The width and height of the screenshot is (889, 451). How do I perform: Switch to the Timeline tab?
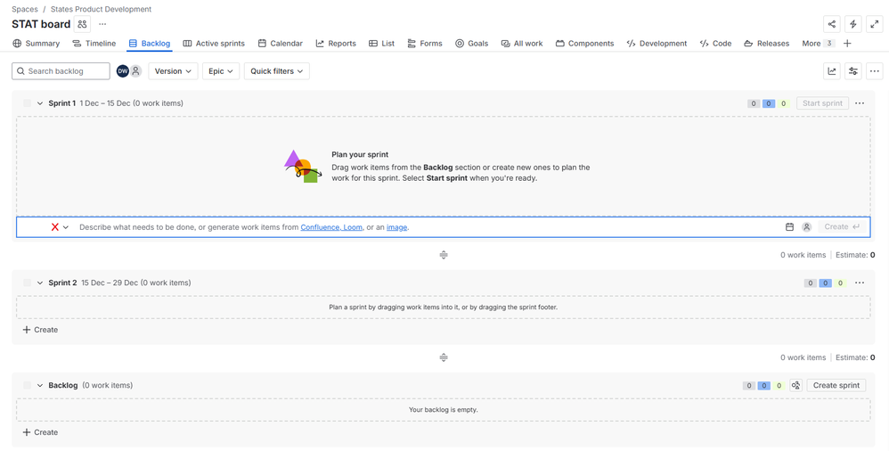click(94, 43)
